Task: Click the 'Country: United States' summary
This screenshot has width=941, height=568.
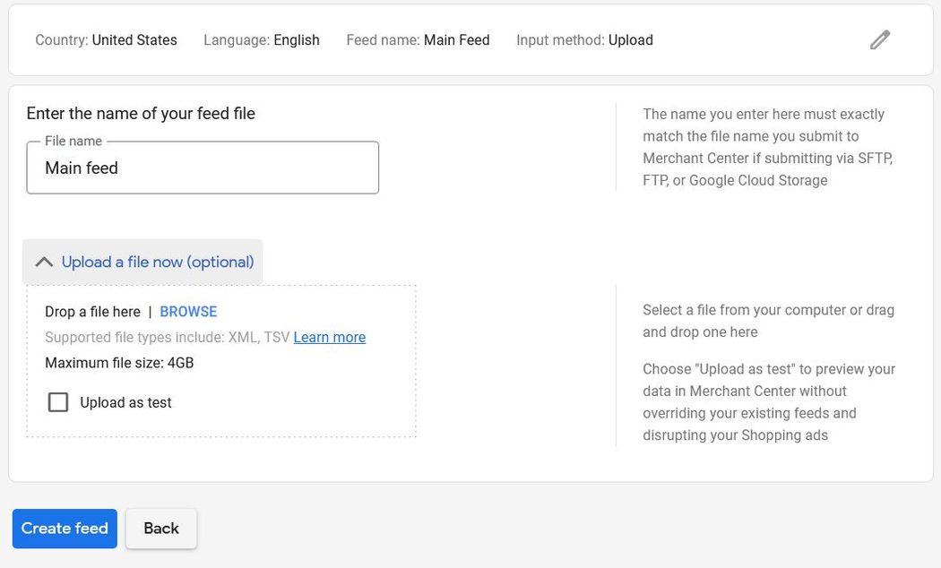Action: coord(106,40)
